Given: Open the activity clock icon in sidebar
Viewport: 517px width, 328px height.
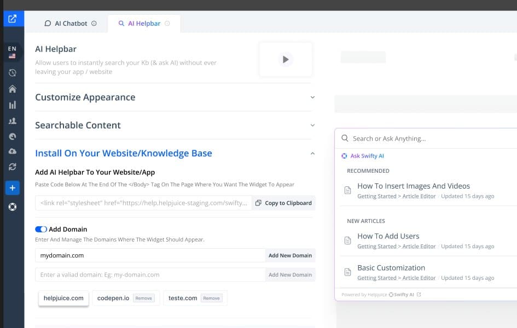Looking at the screenshot, I should 12,73.
